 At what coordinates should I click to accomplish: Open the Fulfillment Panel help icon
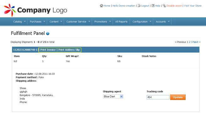click(48, 33)
